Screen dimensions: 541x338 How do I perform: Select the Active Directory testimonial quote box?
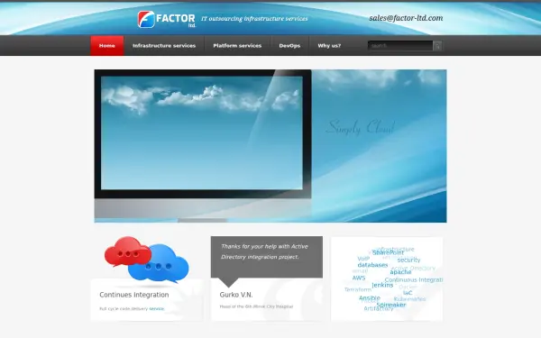pos(267,257)
